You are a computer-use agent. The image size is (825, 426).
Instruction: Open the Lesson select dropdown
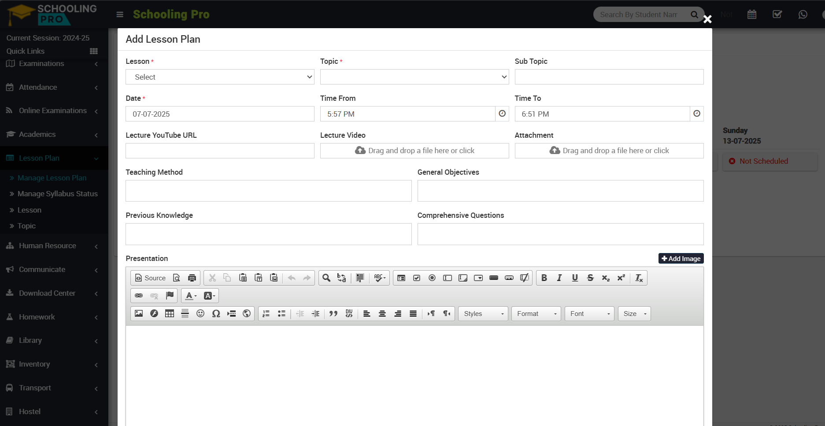220,77
